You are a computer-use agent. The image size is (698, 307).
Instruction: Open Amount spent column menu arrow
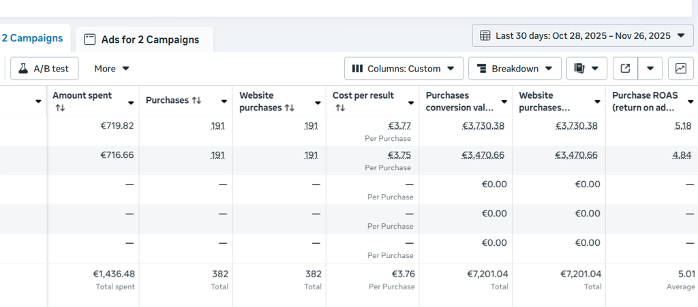click(131, 102)
